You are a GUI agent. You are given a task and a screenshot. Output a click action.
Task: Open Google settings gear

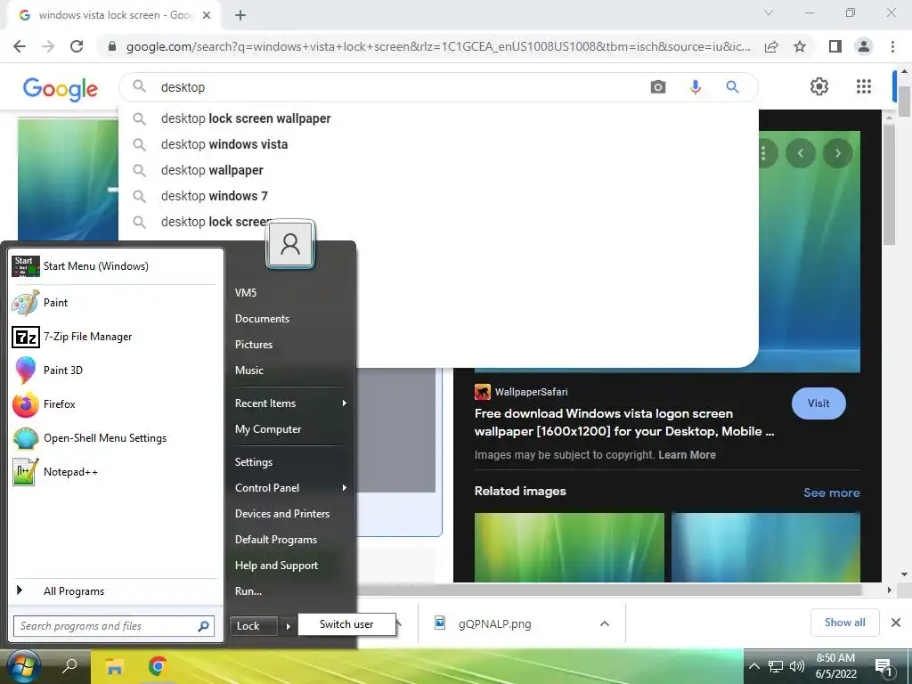(x=819, y=86)
